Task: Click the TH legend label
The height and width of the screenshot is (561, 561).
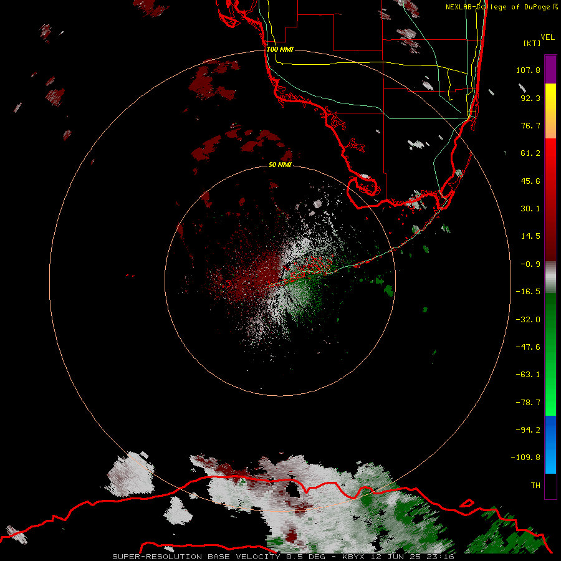Action: pyautogui.click(x=535, y=486)
